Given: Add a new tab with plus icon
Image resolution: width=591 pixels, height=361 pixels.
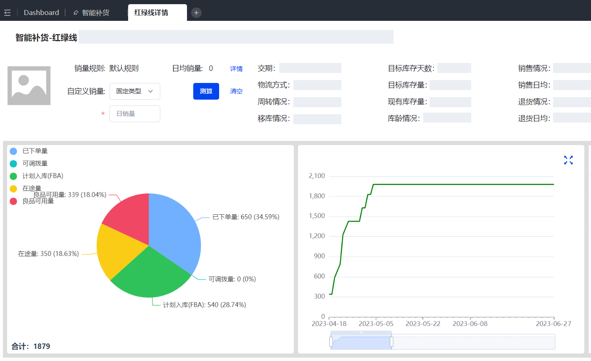Looking at the screenshot, I should (196, 13).
